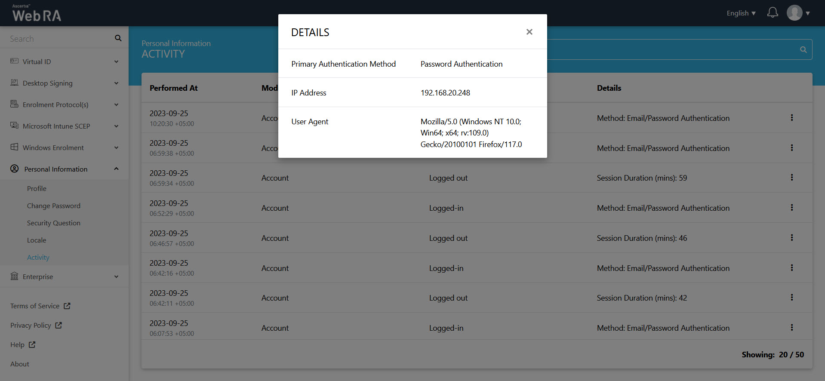Screen dimensions: 825x381
Task: Open the three-dot menu for Session Duration 59 row
Action: [791, 178]
